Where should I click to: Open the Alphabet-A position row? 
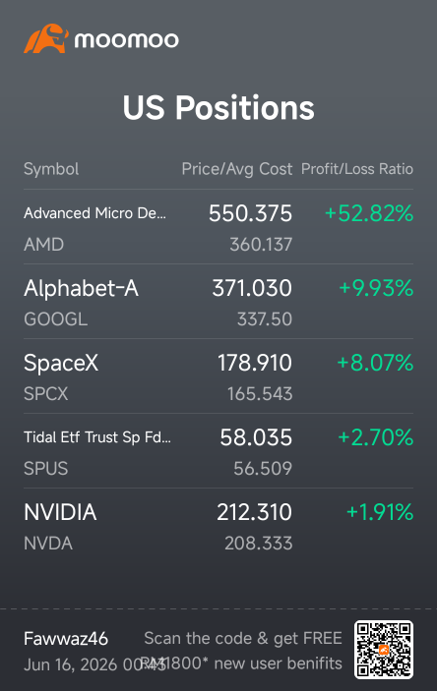[218, 302]
